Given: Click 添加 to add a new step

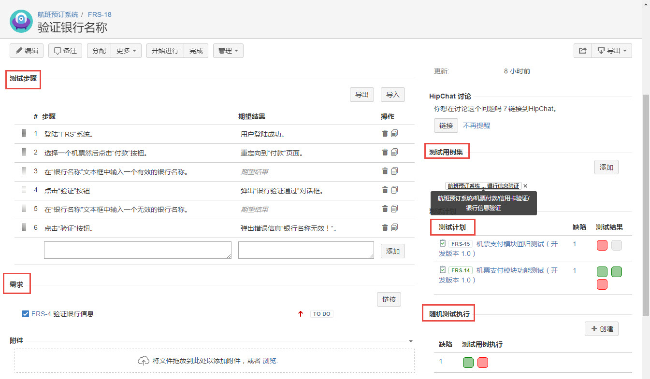Looking at the screenshot, I should tap(393, 251).
